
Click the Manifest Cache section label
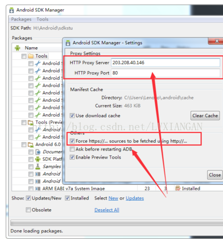[x=86, y=89]
